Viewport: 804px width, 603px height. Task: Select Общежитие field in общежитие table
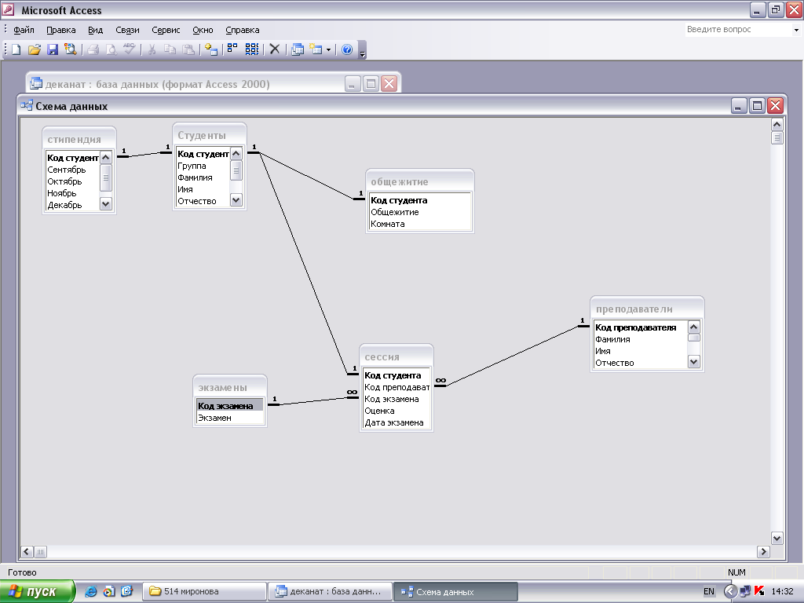[x=419, y=212]
